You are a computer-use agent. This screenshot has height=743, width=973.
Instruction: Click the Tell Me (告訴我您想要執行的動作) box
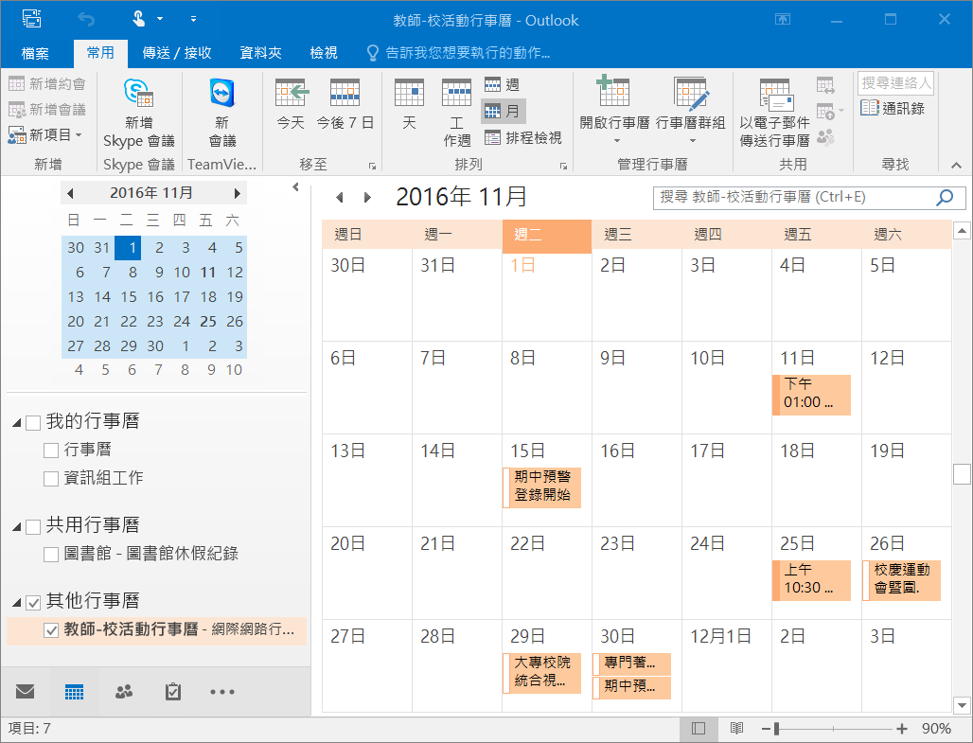point(458,53)
